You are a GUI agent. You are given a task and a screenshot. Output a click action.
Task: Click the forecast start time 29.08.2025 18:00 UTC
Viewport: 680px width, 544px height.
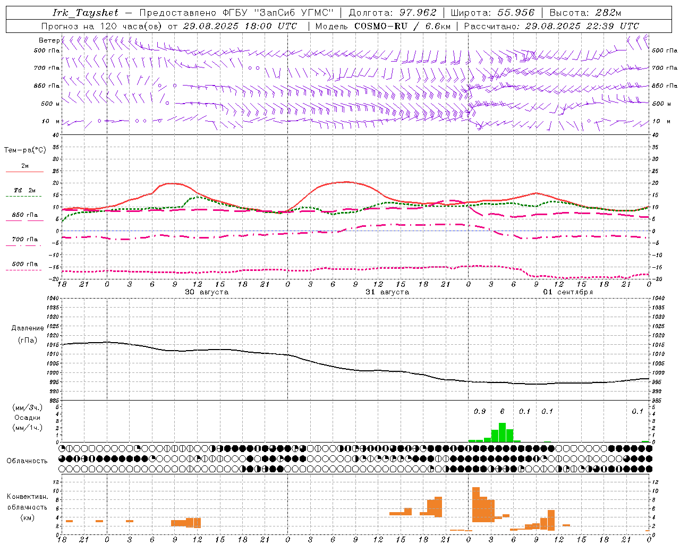240,26
